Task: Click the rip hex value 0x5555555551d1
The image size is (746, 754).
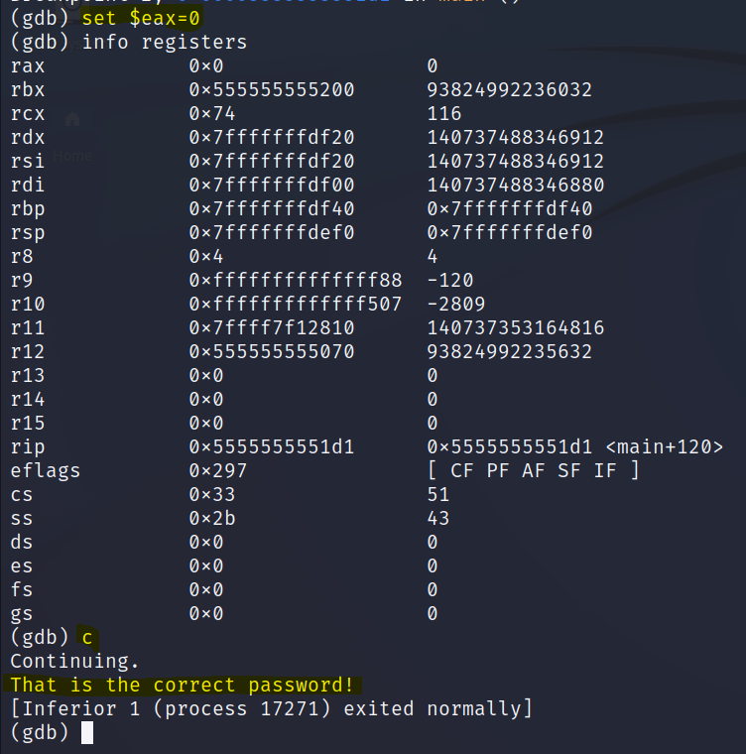Action: [x=272, y=447]
